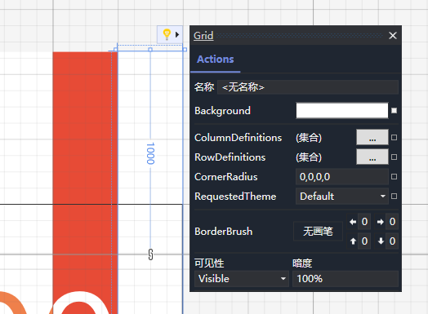This screenshot has width=428, height=314.
Task: Edit left border thickness value
Action: point(364,222)
